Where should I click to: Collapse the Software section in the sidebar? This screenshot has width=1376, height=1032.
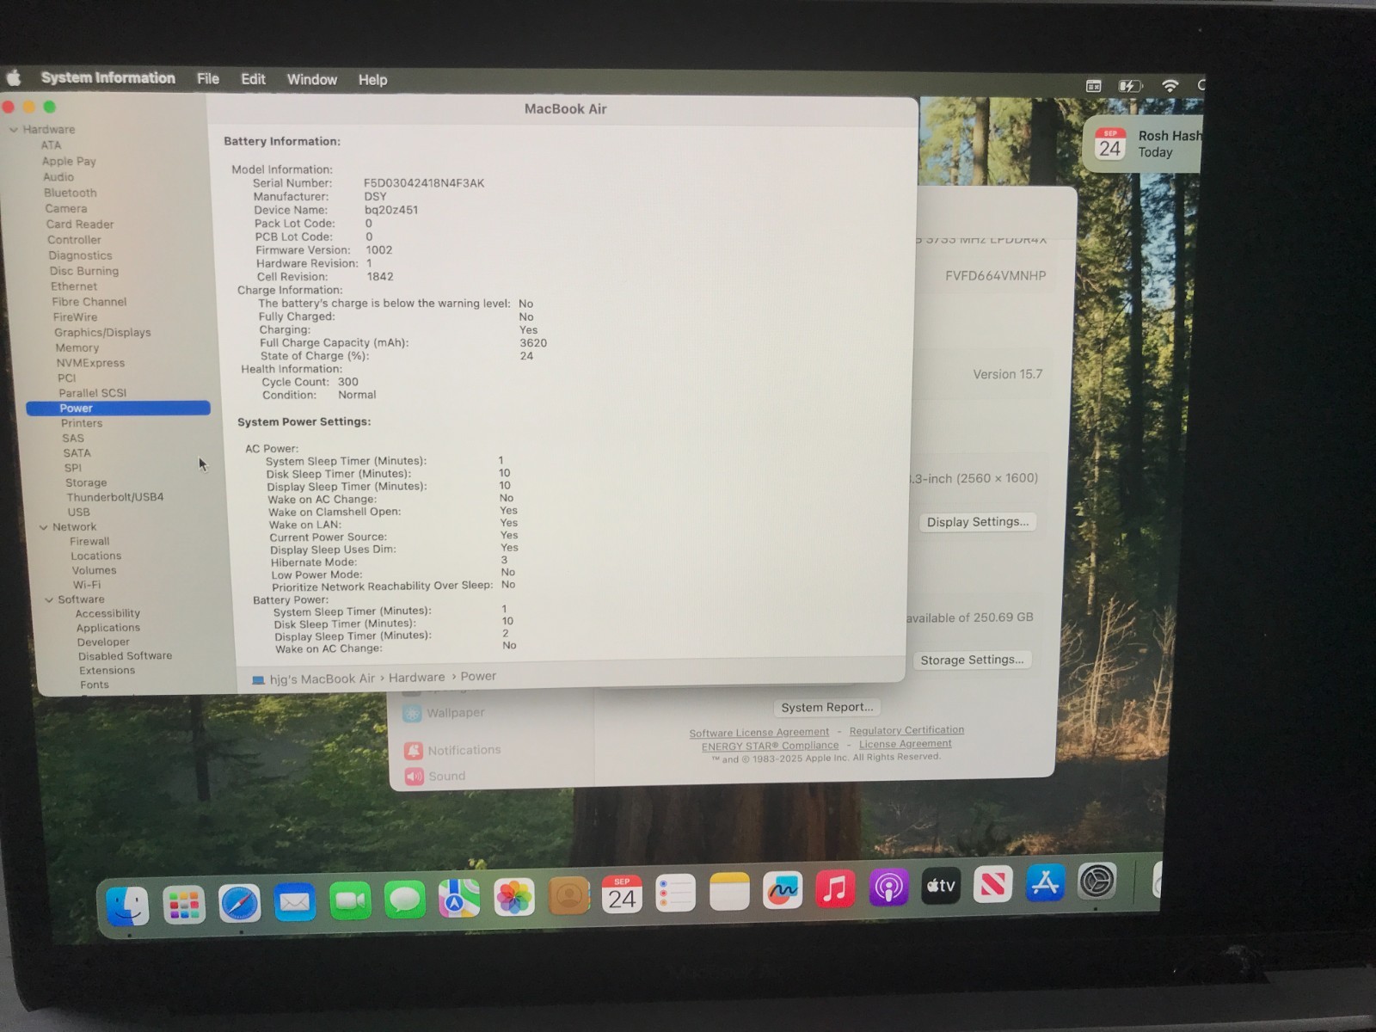coord(49,599)
